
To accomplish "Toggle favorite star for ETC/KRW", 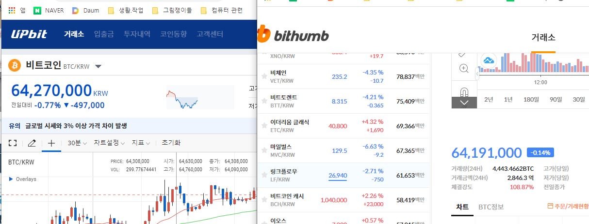I will (x=264, y=126).
